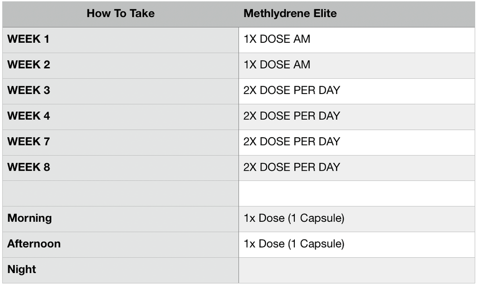Select Week 7's "2X DOSE PER DAY" cell
Viewport: 477px width, 287px height.
coord(292,142)
